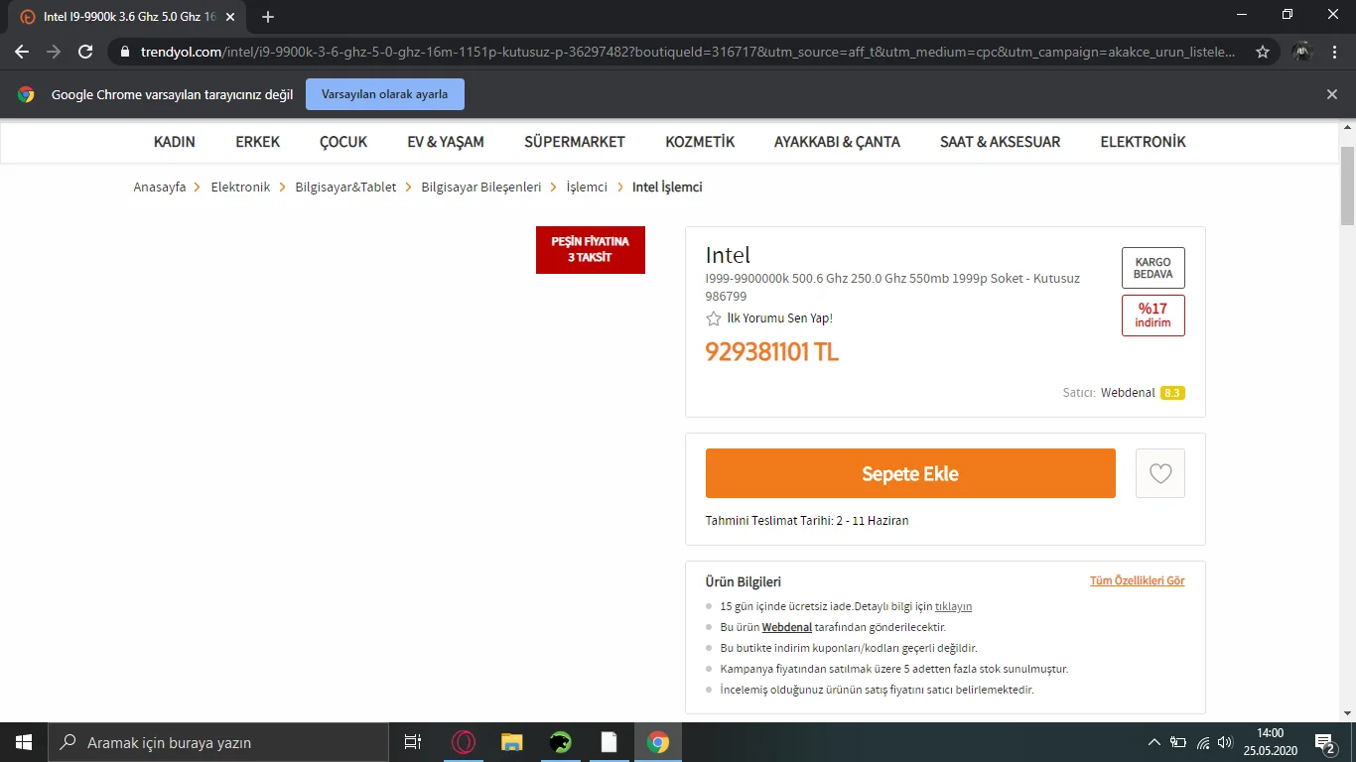The width and height of the screenshot is (1356, 762).
Task: Click the %17 indirim badge
Action: click(1153, 315)
